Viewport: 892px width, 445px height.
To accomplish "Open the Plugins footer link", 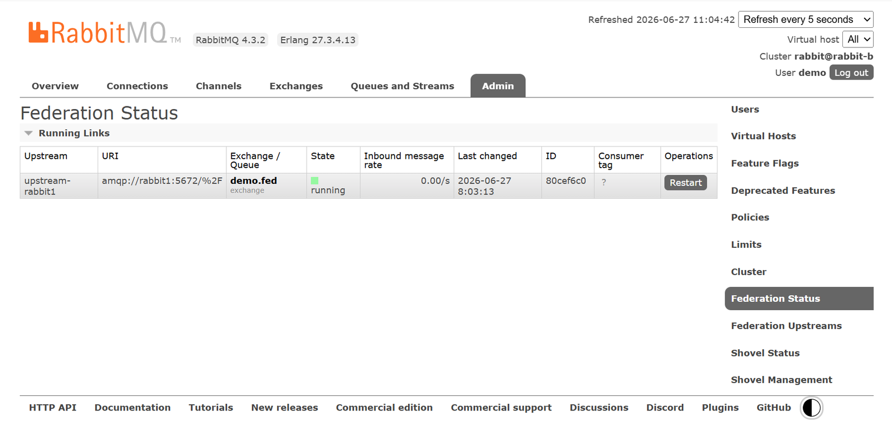I will (720, 408).
